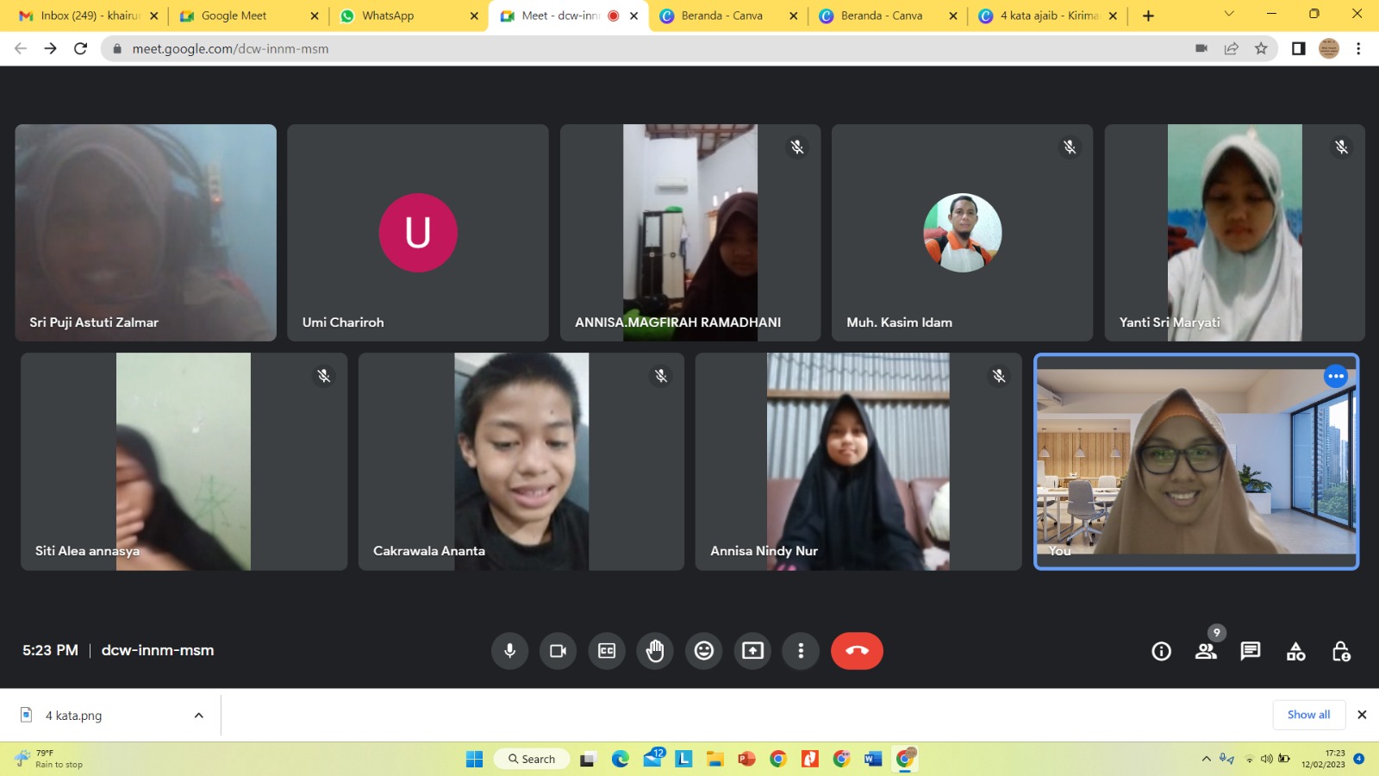
Task: Open Windows taskbar Search box
Action: tap(532, 759)
